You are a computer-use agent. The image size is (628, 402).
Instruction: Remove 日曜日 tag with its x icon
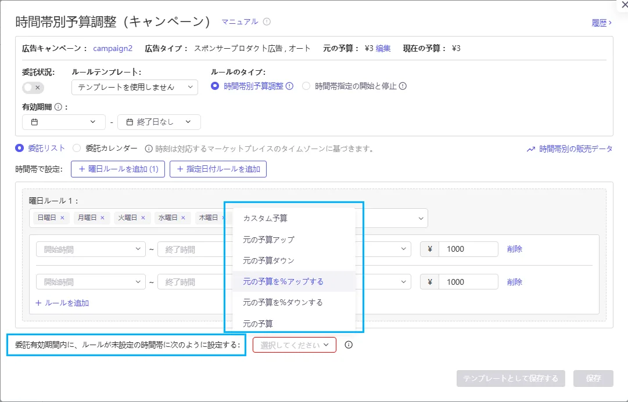coord(62,218)
